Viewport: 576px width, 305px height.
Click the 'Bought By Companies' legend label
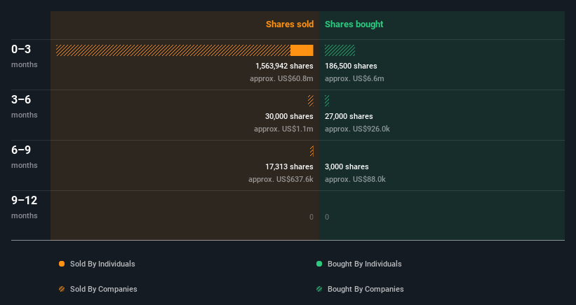pyautogui.click(x=366, y=289)
